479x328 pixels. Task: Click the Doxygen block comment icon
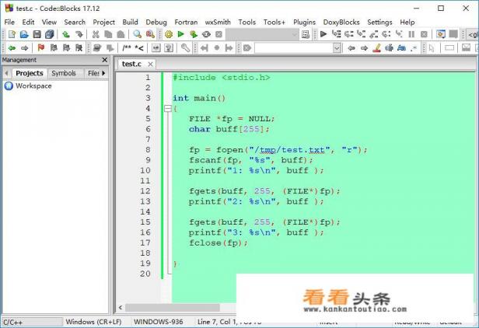point(127,47)
